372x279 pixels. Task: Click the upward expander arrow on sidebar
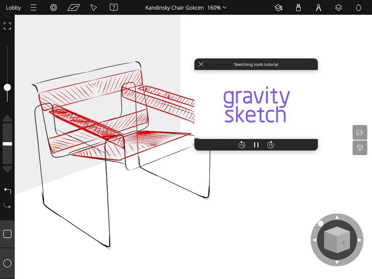point(7,118)
